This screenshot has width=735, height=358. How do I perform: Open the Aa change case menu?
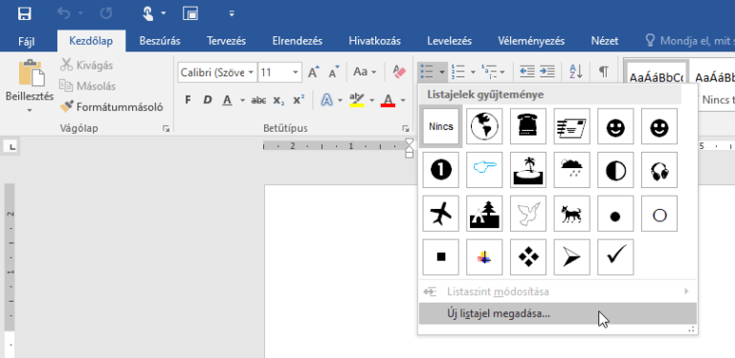pos(365,73)
